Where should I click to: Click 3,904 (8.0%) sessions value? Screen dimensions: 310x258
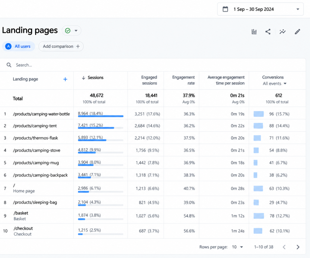89,162
